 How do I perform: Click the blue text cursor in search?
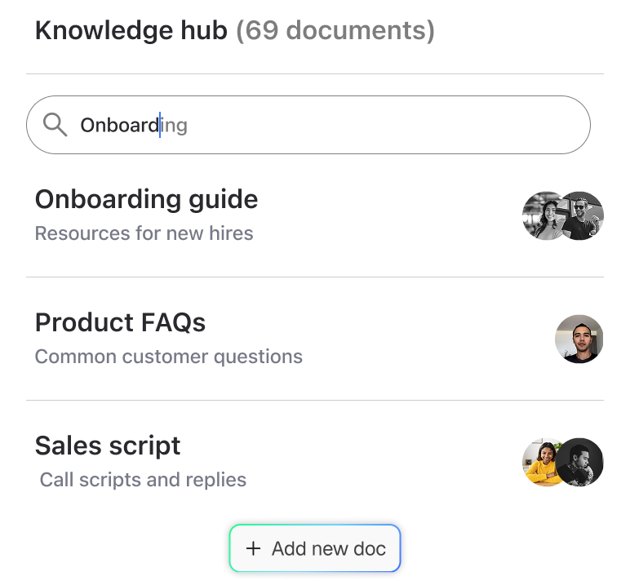(x=160, y=125)
